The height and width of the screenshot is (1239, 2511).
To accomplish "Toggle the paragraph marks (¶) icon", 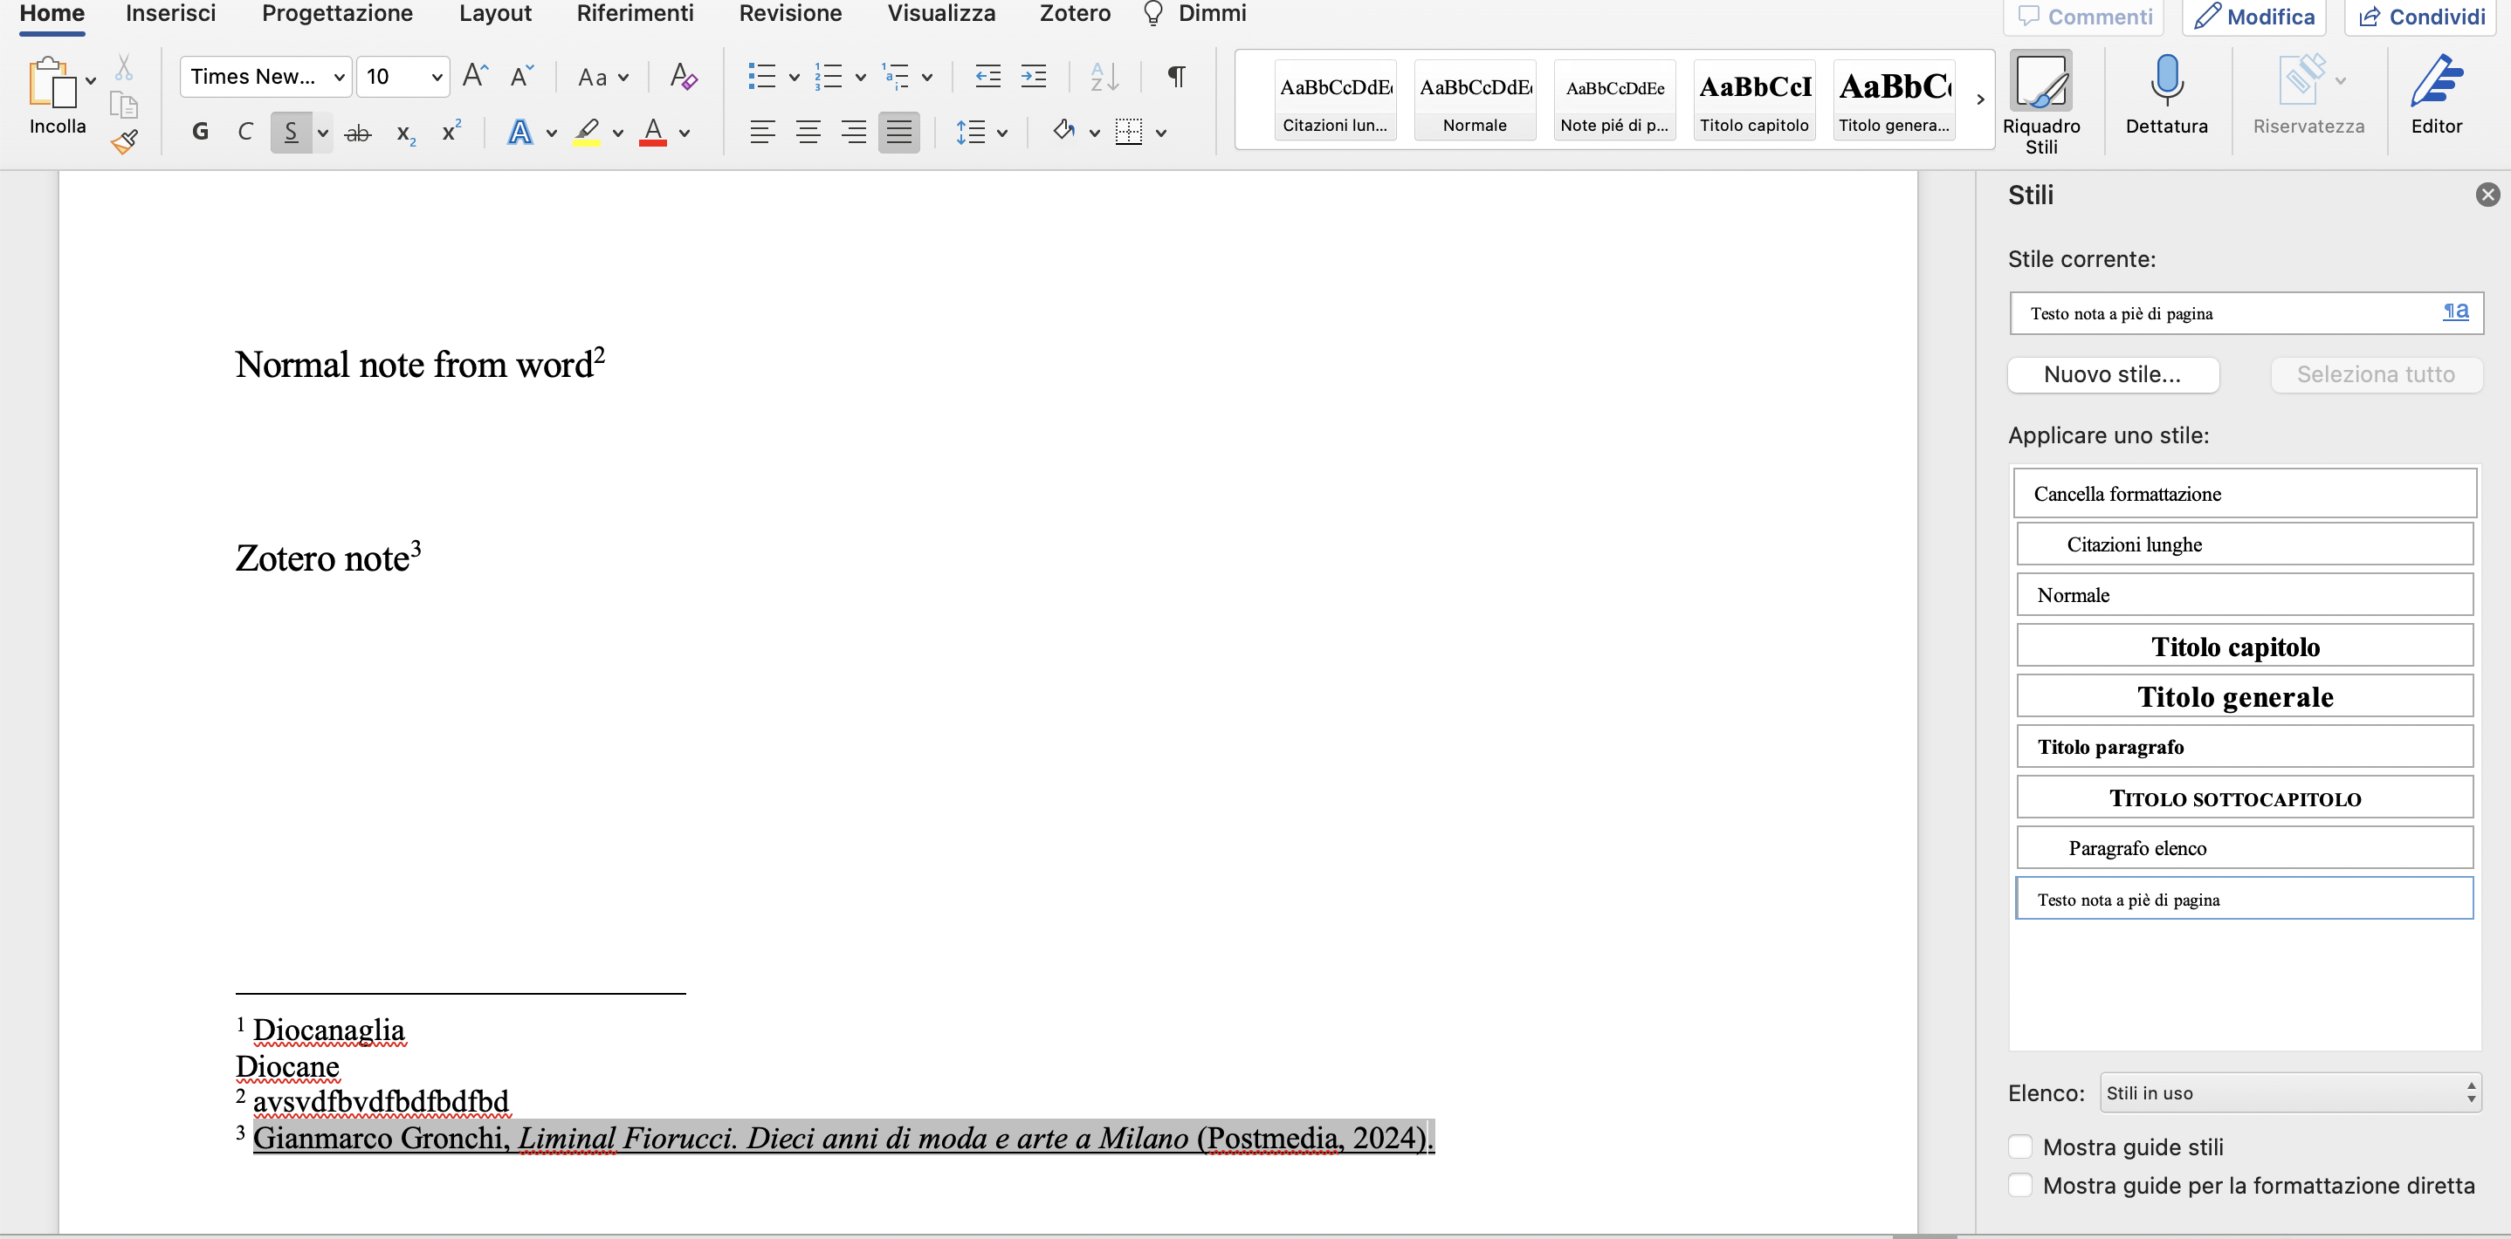I will (1175, 76).
